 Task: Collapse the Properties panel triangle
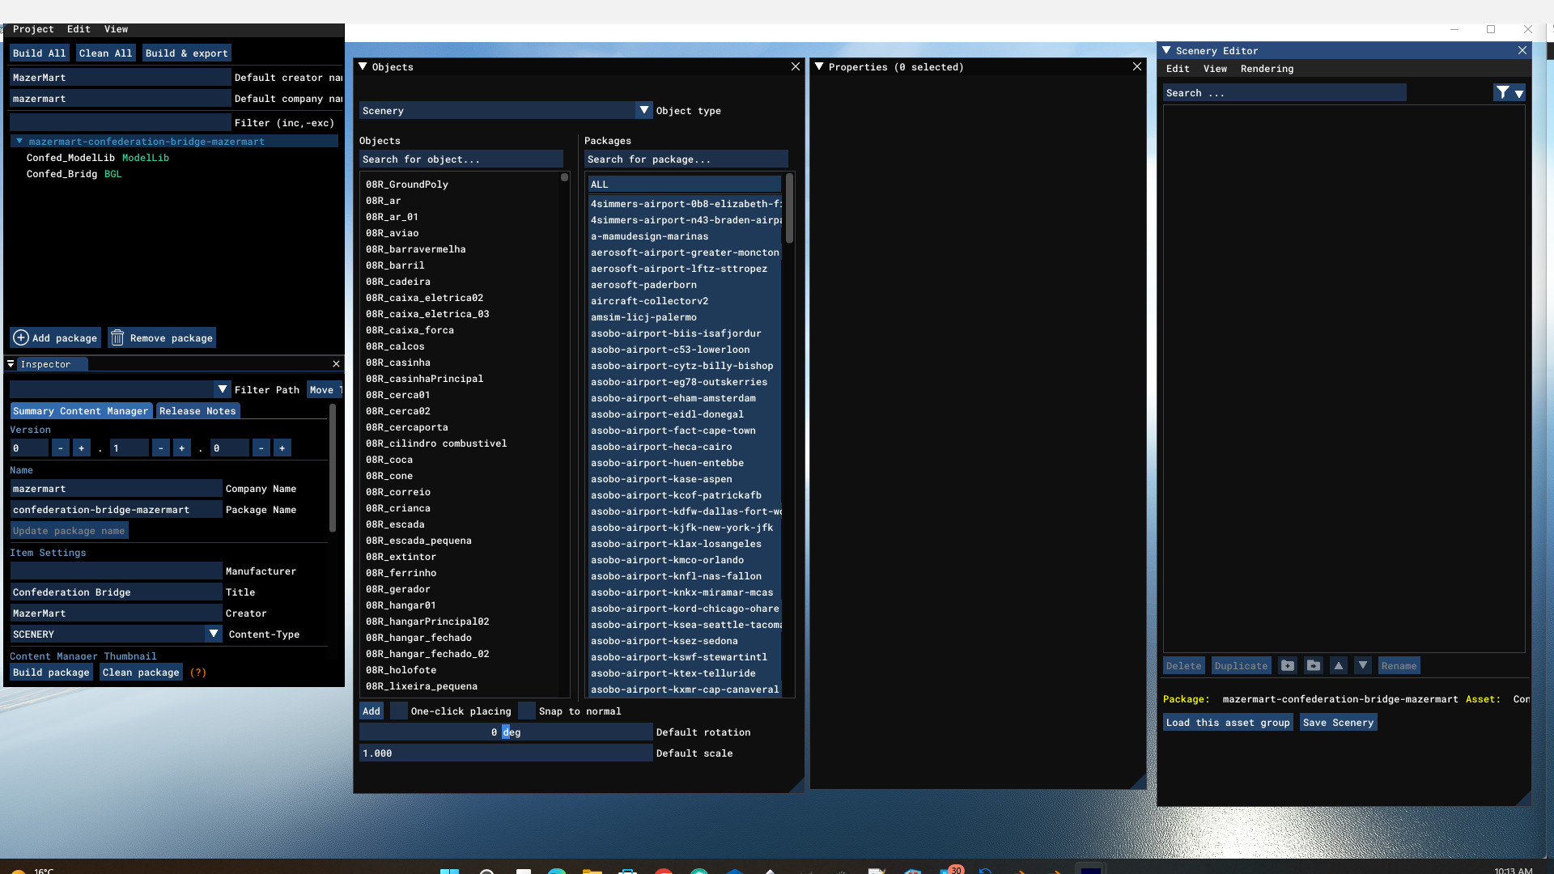[819, 66]
